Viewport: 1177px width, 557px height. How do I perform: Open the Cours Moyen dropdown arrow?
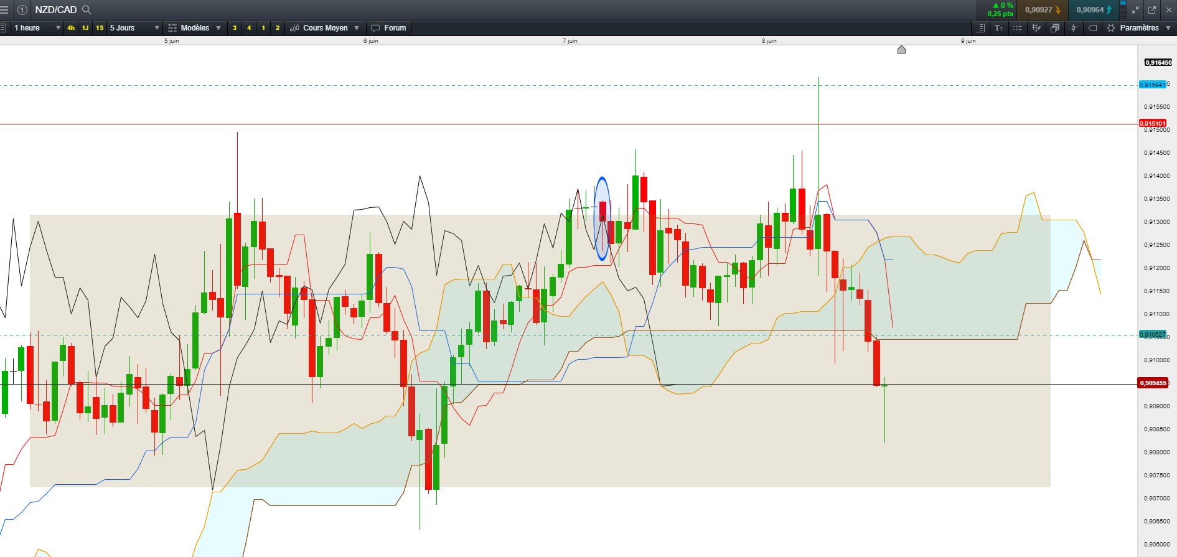point(357,28)
